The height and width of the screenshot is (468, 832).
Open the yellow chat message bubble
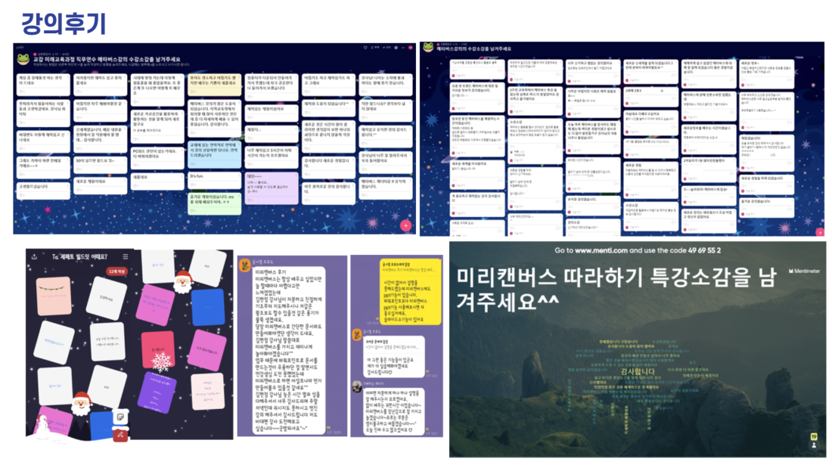tap(410, 291)
